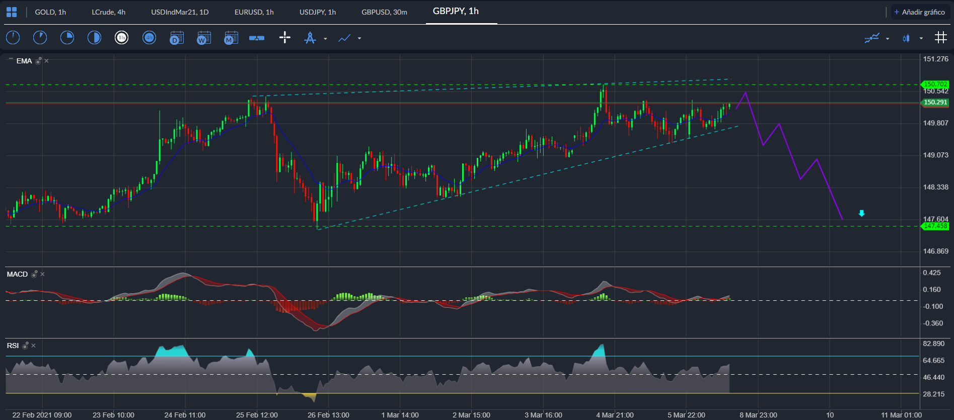The height and width of the screenshot is (420, 954).
Task: Remove the MACD indicator with its X
Action: (42, 274)
